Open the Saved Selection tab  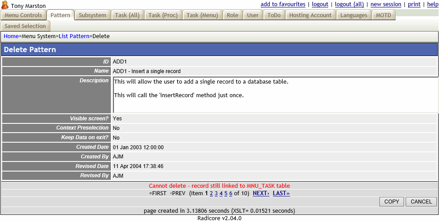point(25,26)
